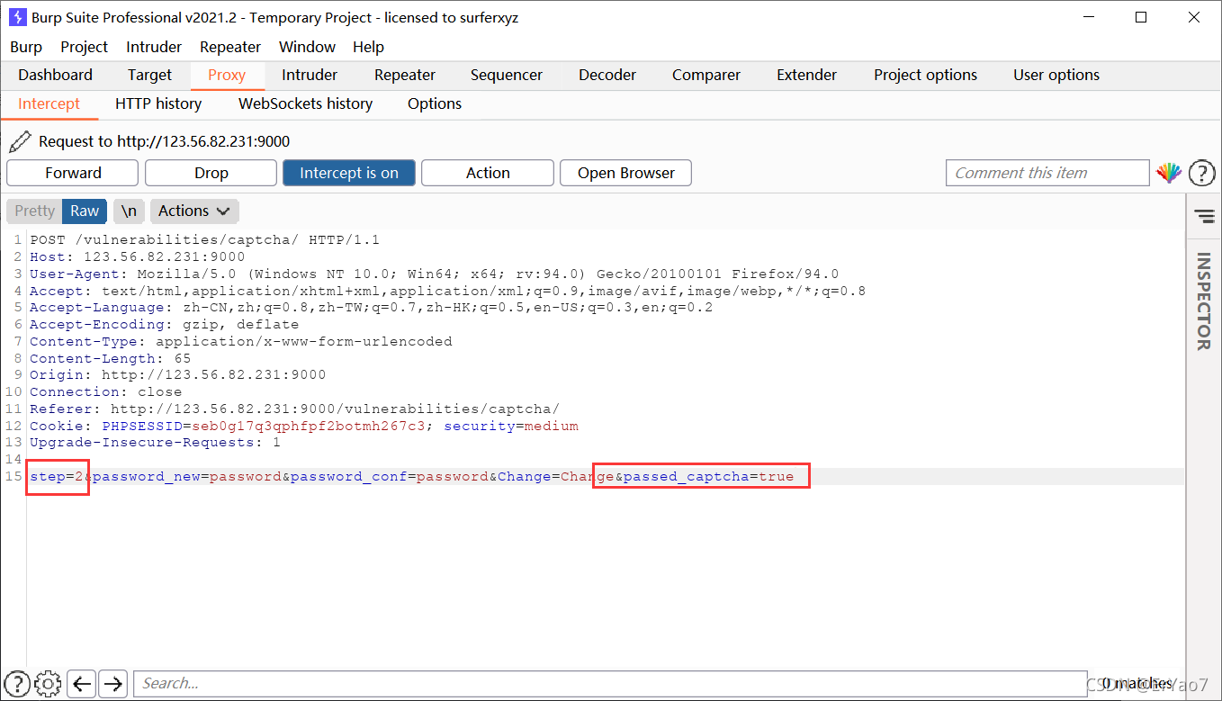Click the Content-Length: 65 line
Image resolution: width=1222 pixels, height=701 pixels.
point(110,358)
